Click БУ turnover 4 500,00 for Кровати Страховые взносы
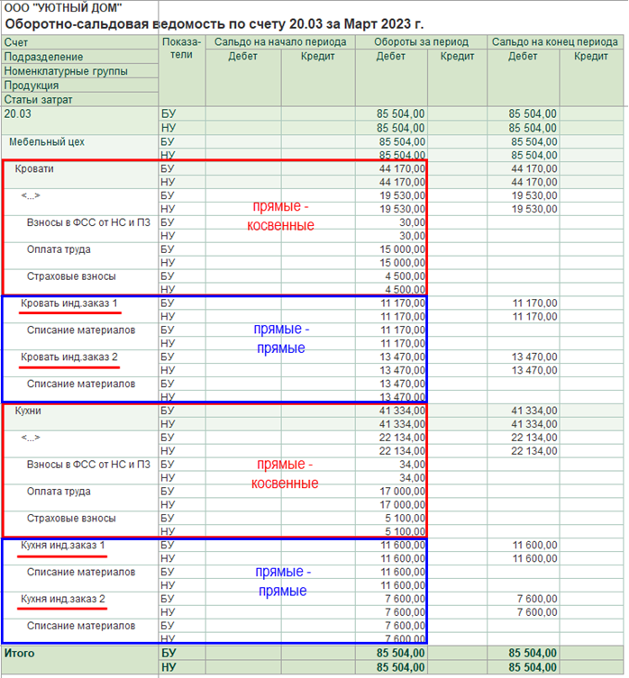This screenshot has width=629, height=678. point(405,276)
